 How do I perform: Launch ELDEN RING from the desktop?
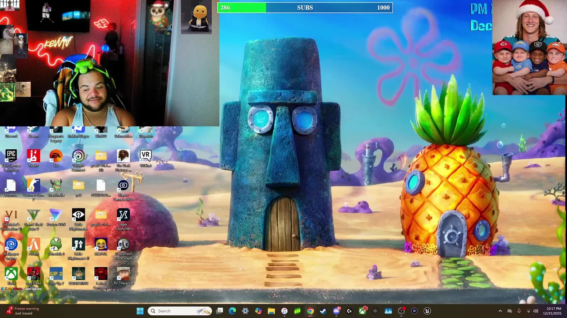click(x=78, y=276)
